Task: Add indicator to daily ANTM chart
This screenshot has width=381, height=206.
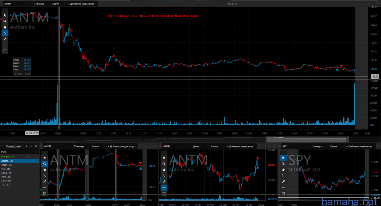Action: click(x=240, y=146)
